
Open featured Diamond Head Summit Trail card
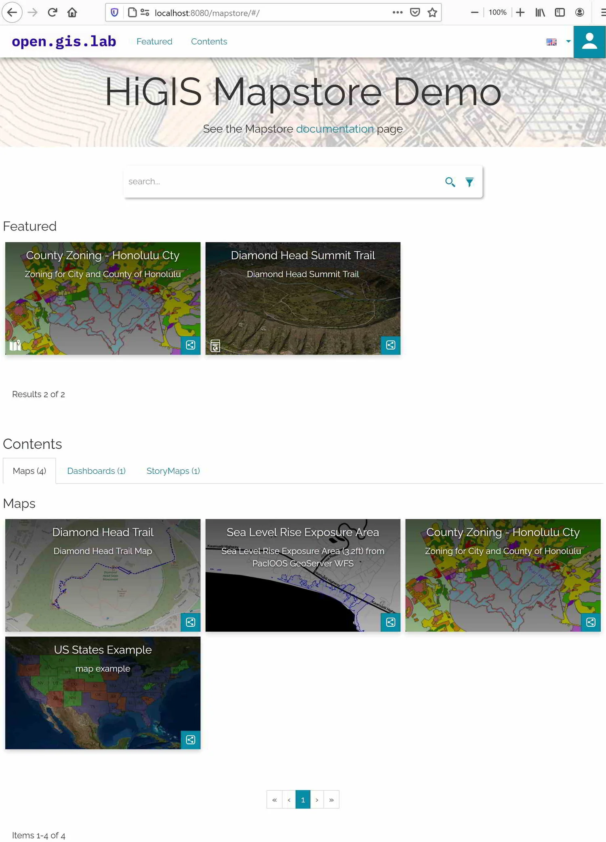[303, 298]
